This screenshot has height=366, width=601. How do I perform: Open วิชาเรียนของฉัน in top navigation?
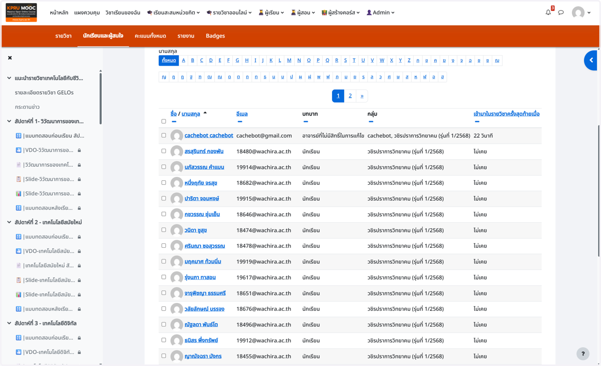tap(123, 13)
